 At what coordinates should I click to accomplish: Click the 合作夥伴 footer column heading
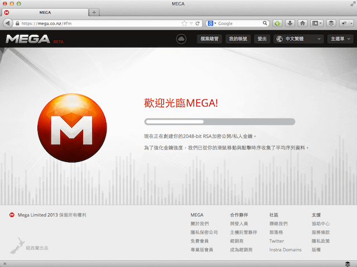tap(239, 215)
